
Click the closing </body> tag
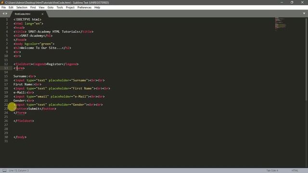(20, 137)
